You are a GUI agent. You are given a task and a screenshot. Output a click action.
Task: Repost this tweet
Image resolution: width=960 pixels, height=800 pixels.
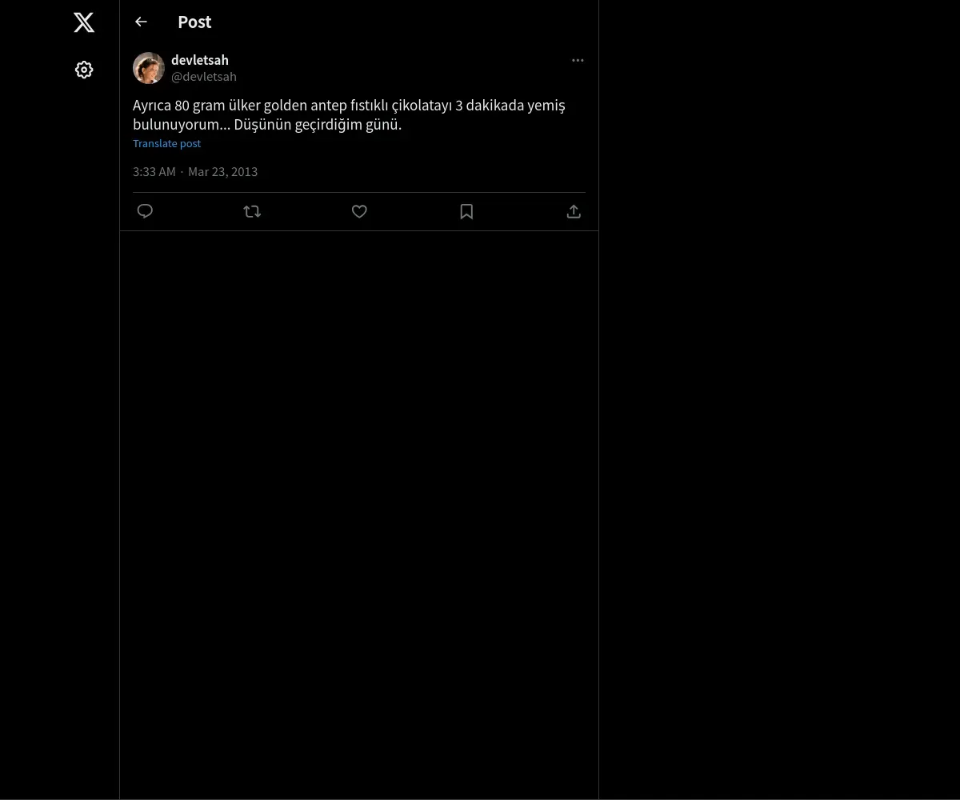(252, 211)
